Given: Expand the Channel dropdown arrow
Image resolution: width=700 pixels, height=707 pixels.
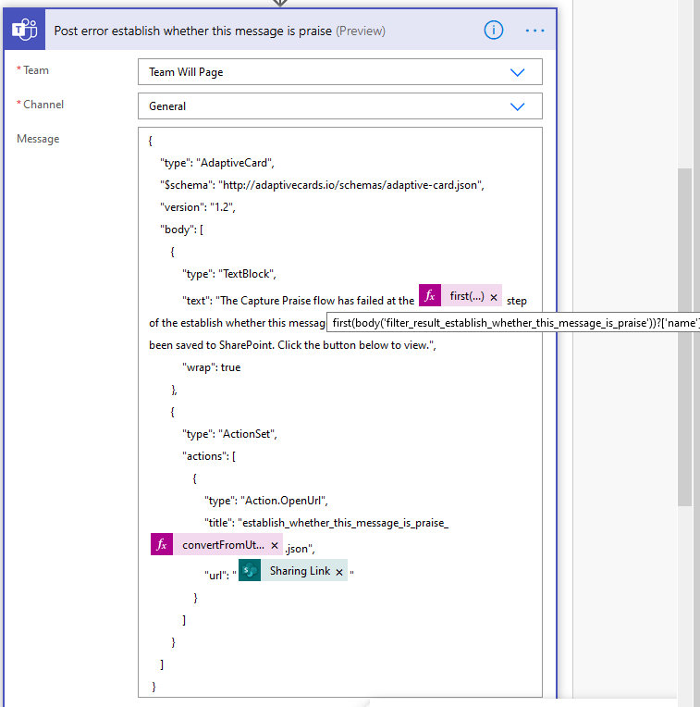Looking at the screenshot, I should 518,106.
